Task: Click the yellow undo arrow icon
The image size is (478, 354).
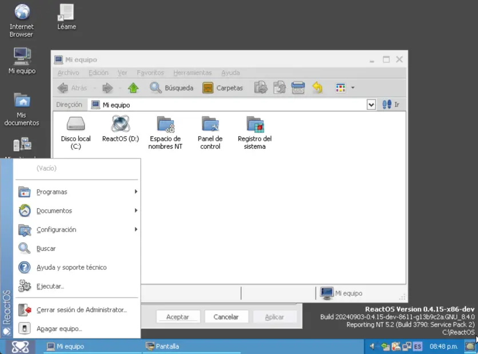Action: point(317,88)
